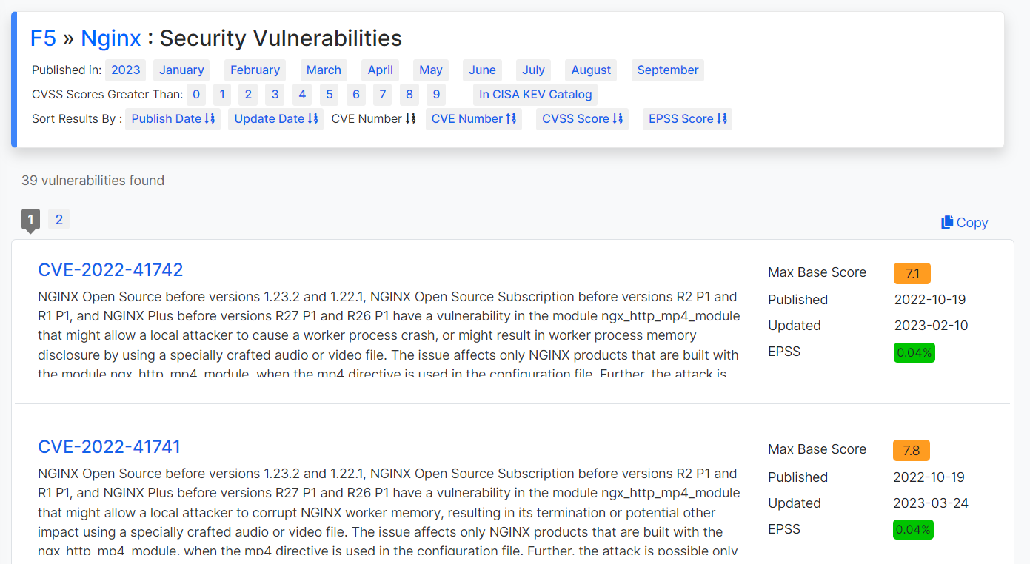Filter vulnerabilities published in March
This screenshot has height=564, width=1030.
pyautogui.click(x=324, y=70)
